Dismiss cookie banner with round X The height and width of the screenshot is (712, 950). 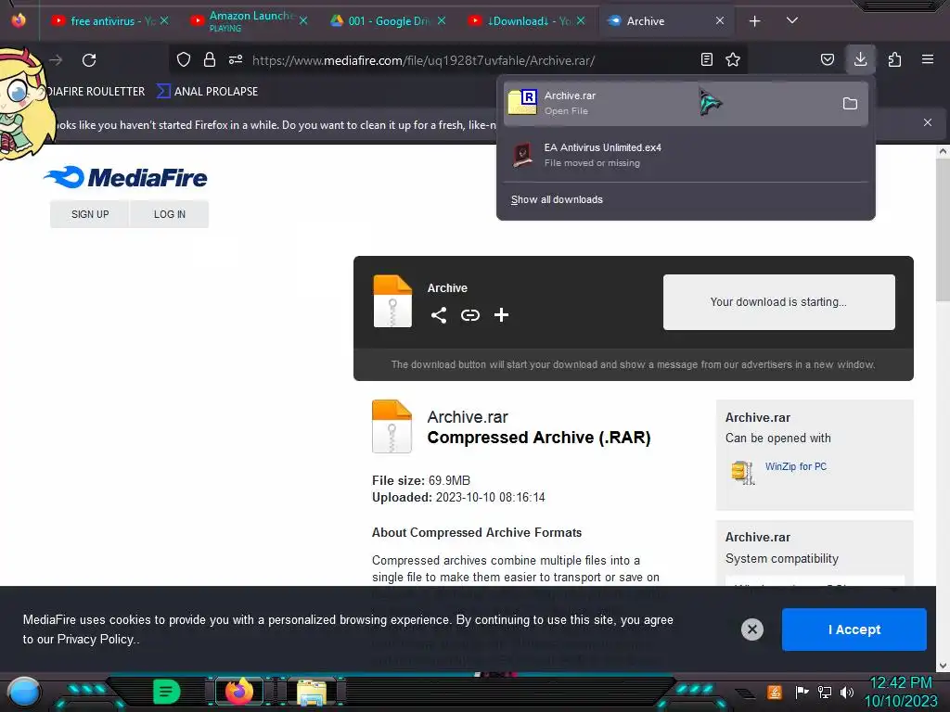coord(751,629)
